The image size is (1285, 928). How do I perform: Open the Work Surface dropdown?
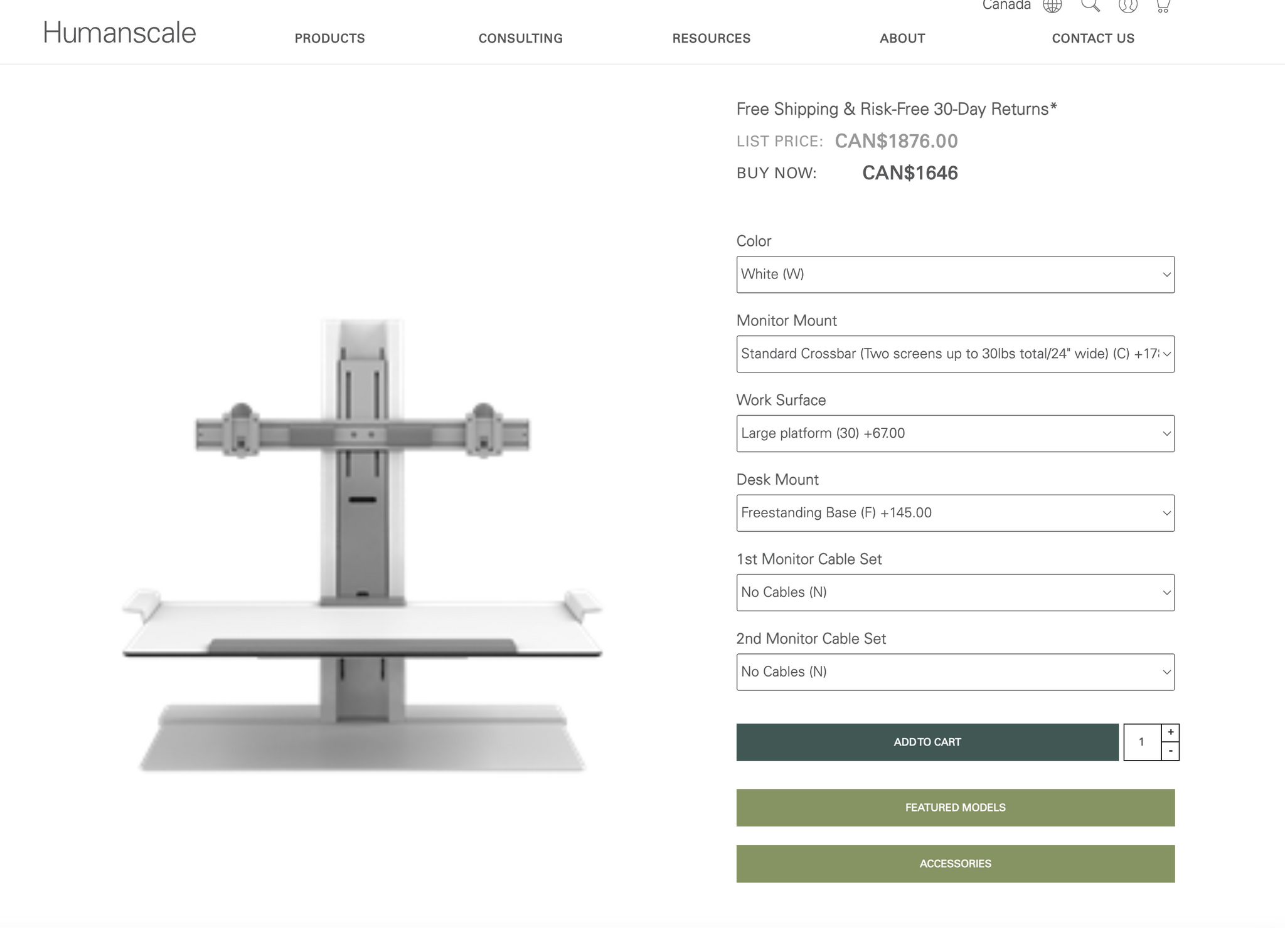coord(955,433)
